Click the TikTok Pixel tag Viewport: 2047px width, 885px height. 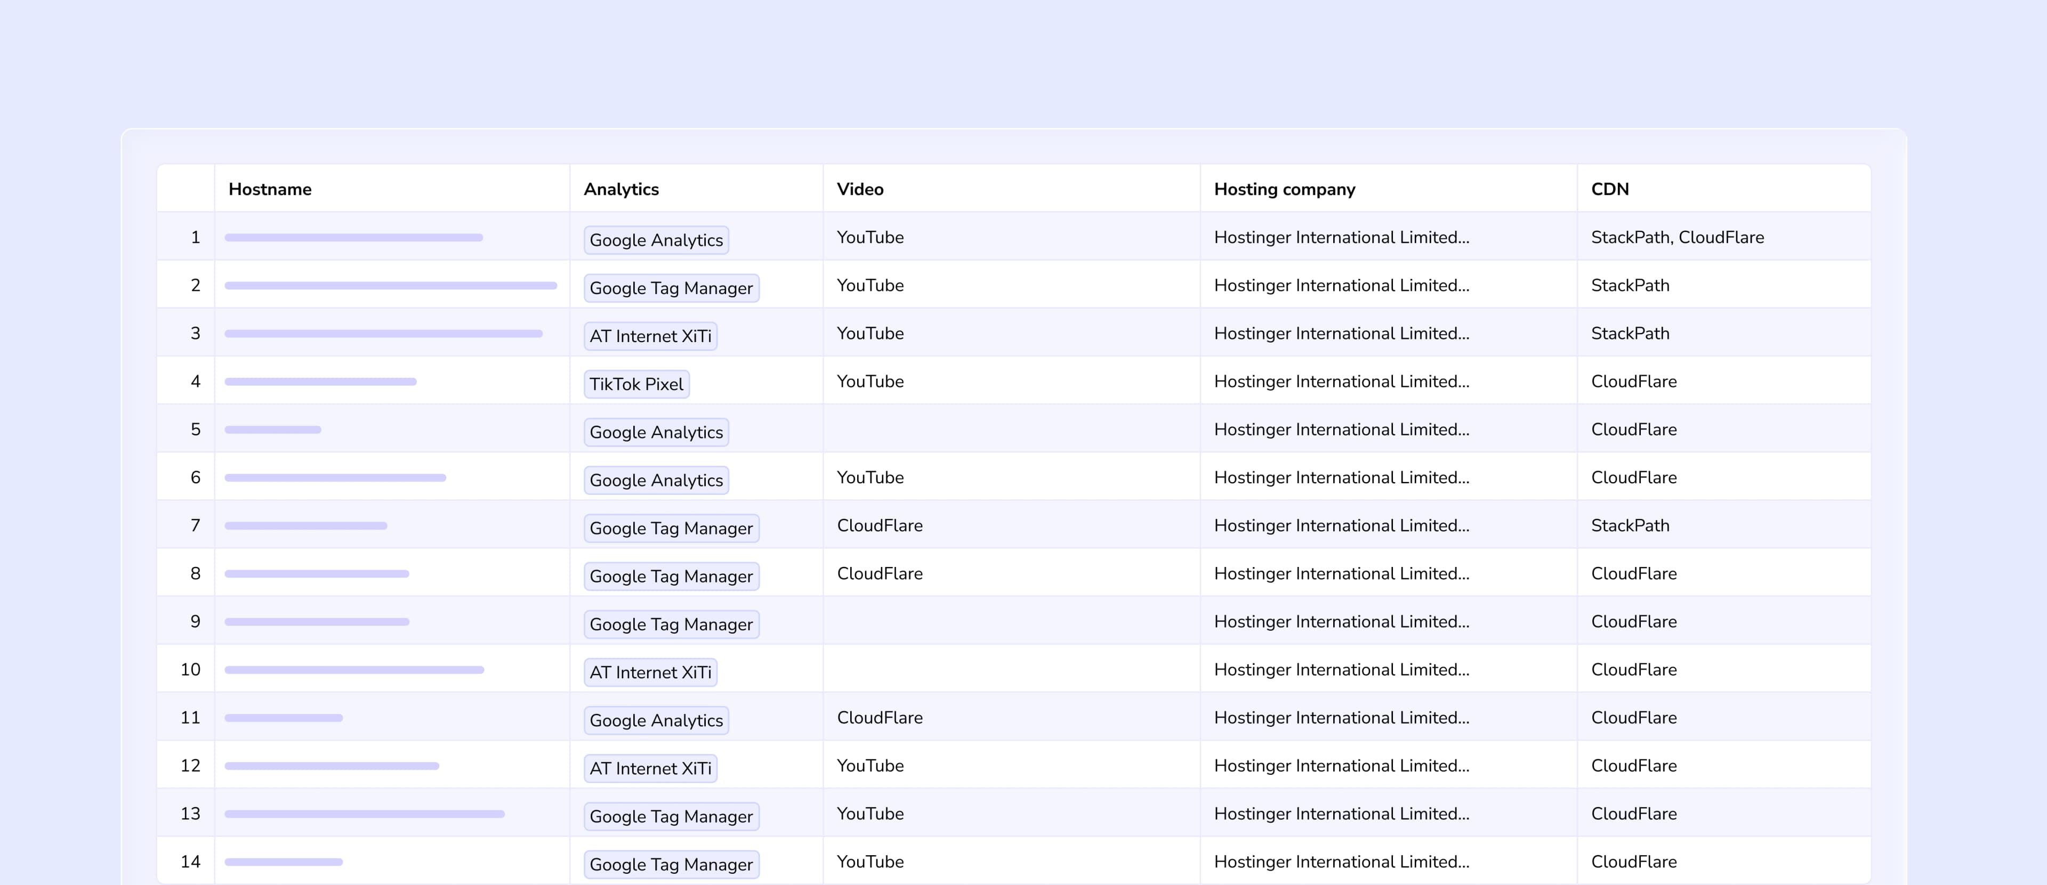[636, 385]
